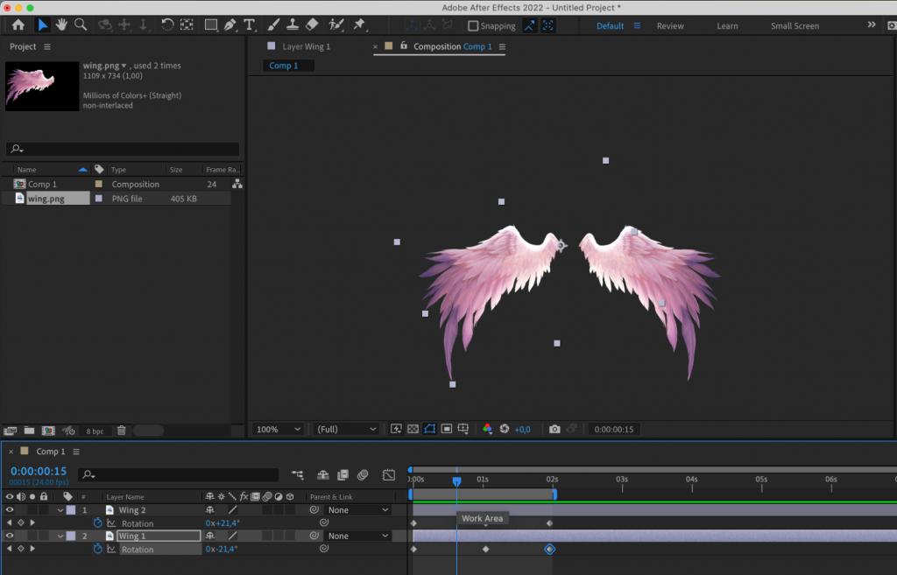Toggle the Rotation stopwatch for Wing 1

pos(96,549)
